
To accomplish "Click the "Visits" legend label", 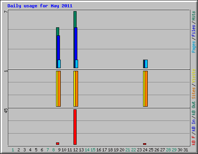I will 194,76.
